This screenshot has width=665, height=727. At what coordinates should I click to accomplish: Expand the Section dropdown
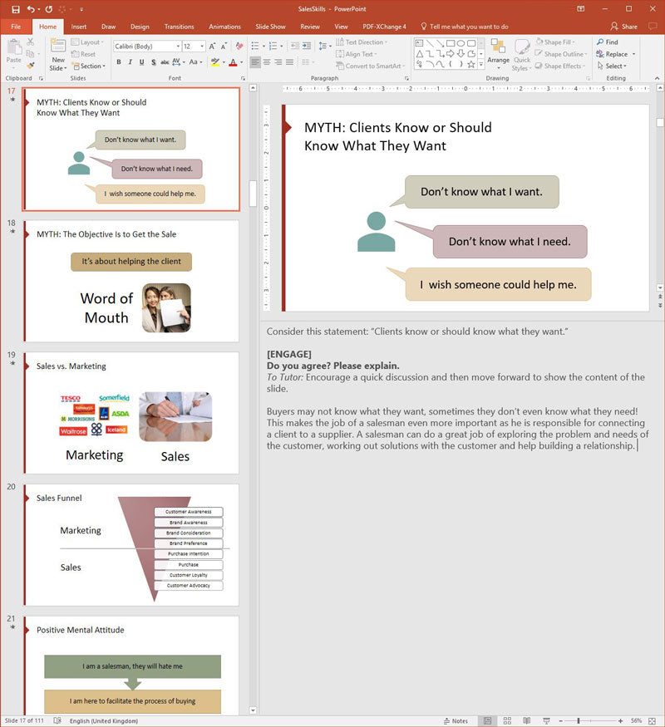(x=88, y=66)
